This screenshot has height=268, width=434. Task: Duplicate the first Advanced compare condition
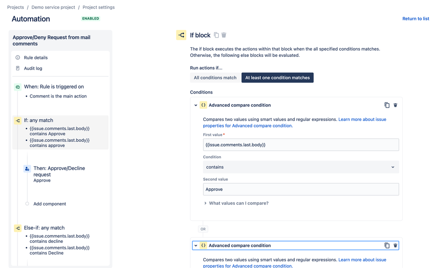click(x=387, y=105)
